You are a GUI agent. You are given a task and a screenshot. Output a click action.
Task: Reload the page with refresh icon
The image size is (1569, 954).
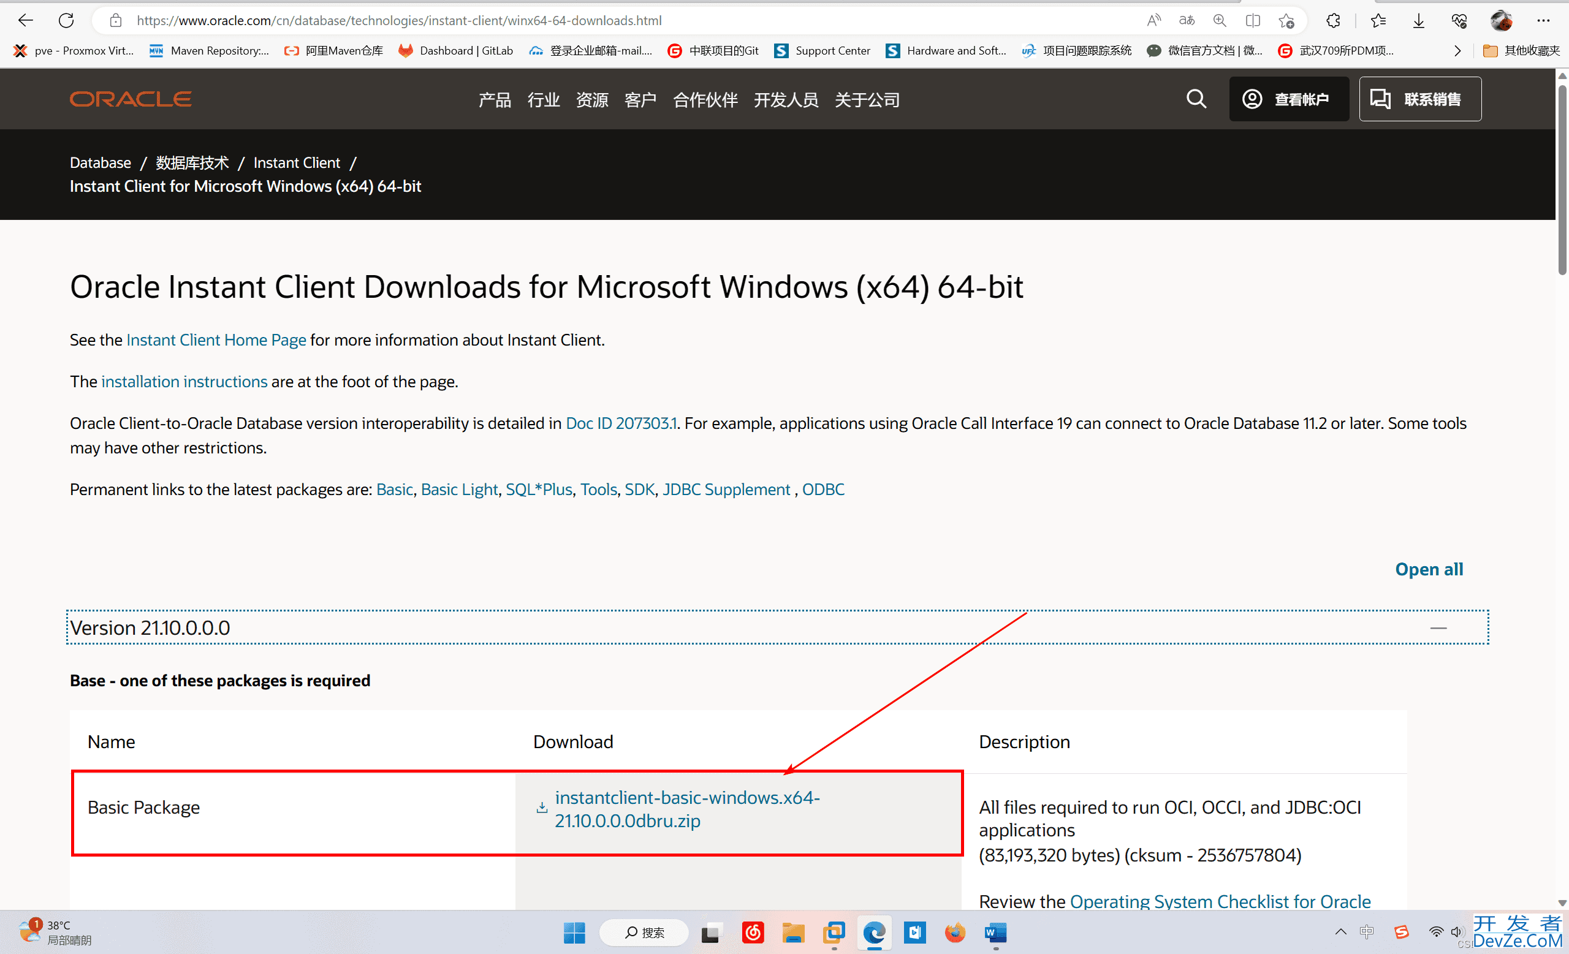pyautogui.click(x=66, y=20)
